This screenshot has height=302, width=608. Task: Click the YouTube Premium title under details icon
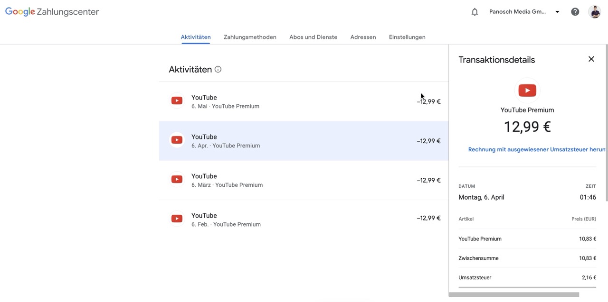tap(527, 110)
